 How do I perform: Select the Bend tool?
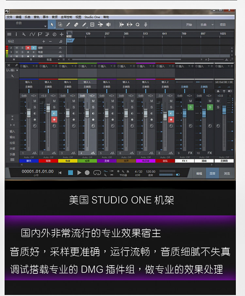tap(100, 24)
